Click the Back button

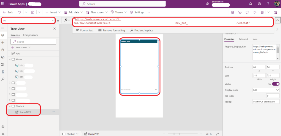coord(8,12)
